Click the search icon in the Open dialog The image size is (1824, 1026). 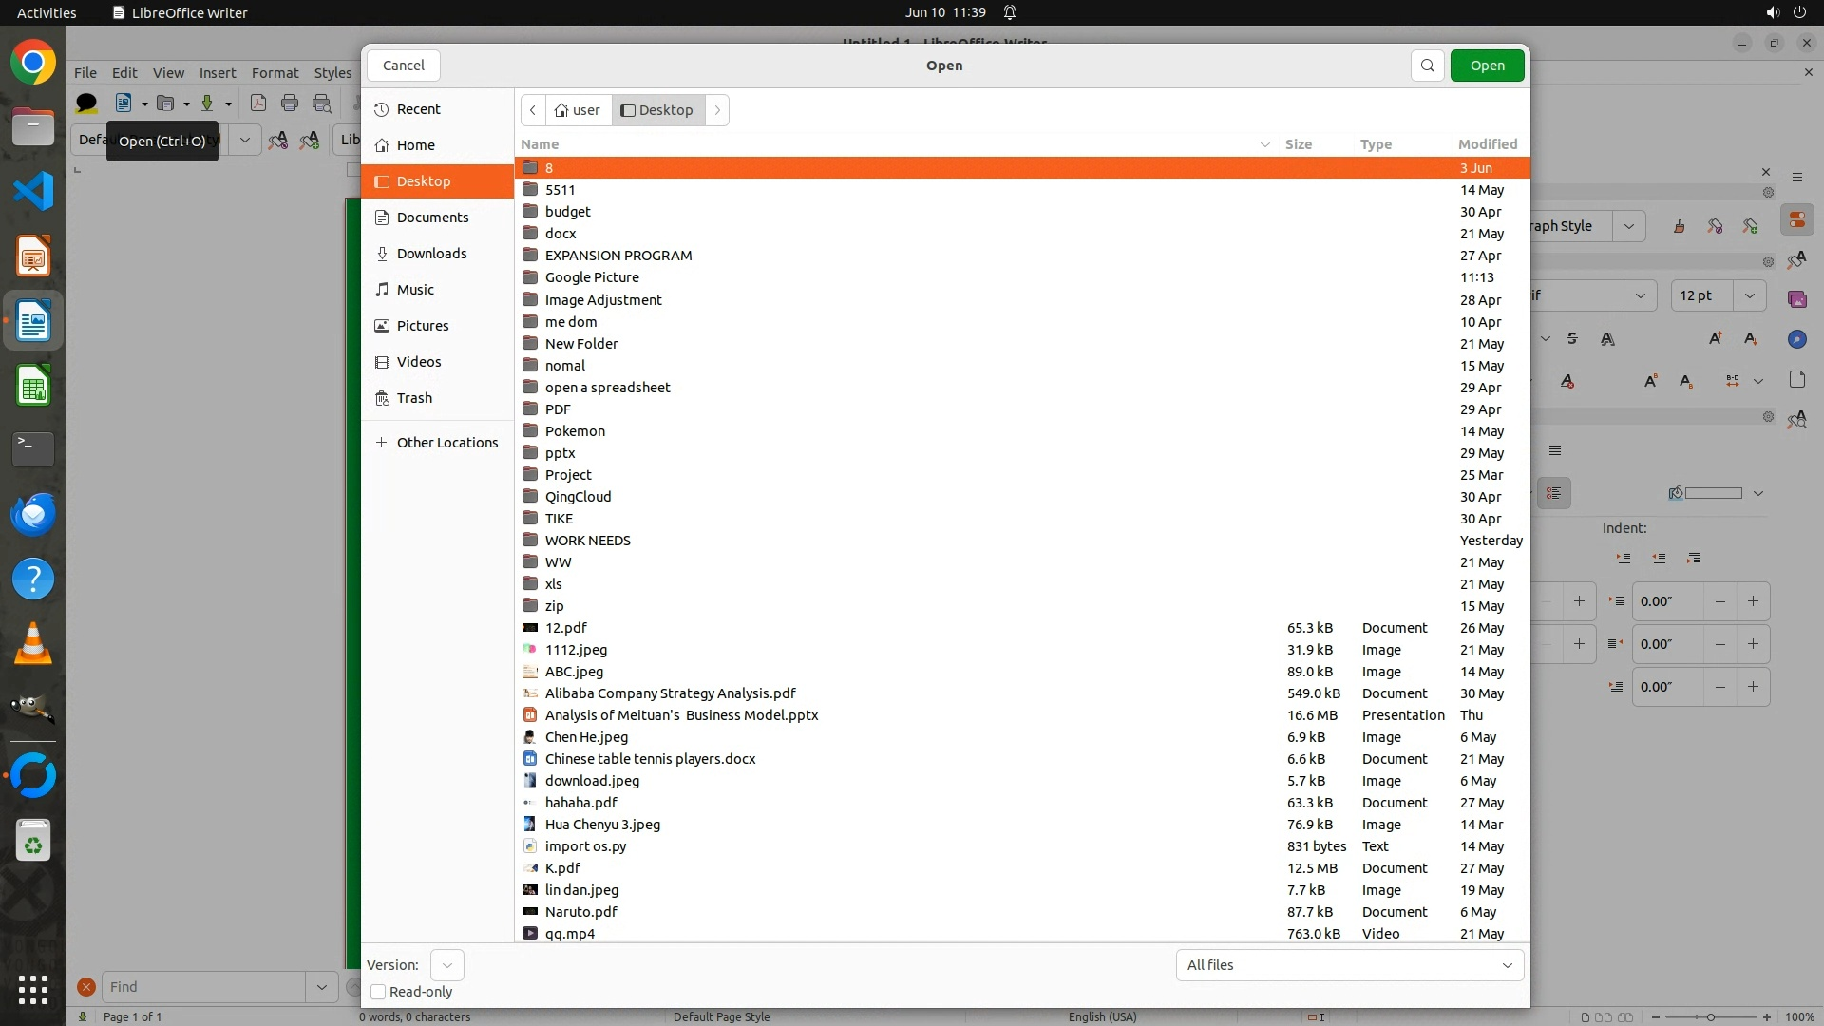[x=1427, y=66]
